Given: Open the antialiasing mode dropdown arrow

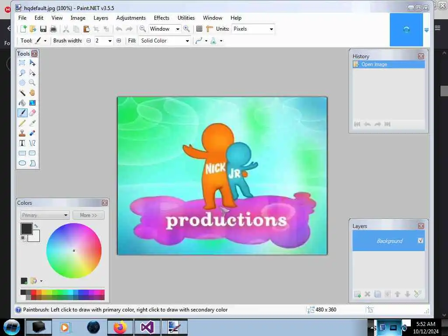Looking at the screenshot, I should 206,41.
